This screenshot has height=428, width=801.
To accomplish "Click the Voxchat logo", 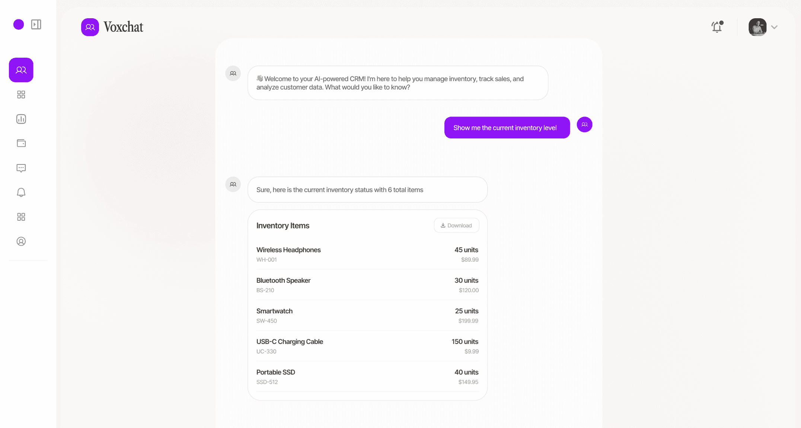I will (112, 27).
